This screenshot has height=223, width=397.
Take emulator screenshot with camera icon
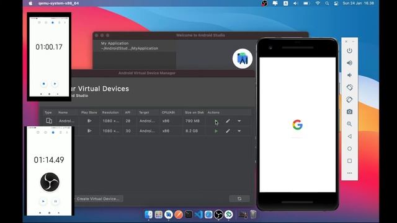[349, 111]
